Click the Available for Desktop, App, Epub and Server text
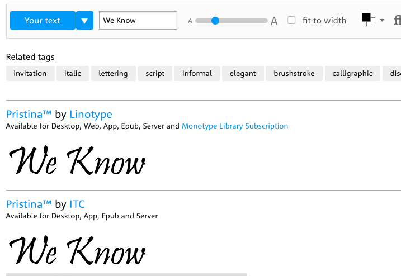This screenshot has width=401, height=276. click(x=82, y=216)
